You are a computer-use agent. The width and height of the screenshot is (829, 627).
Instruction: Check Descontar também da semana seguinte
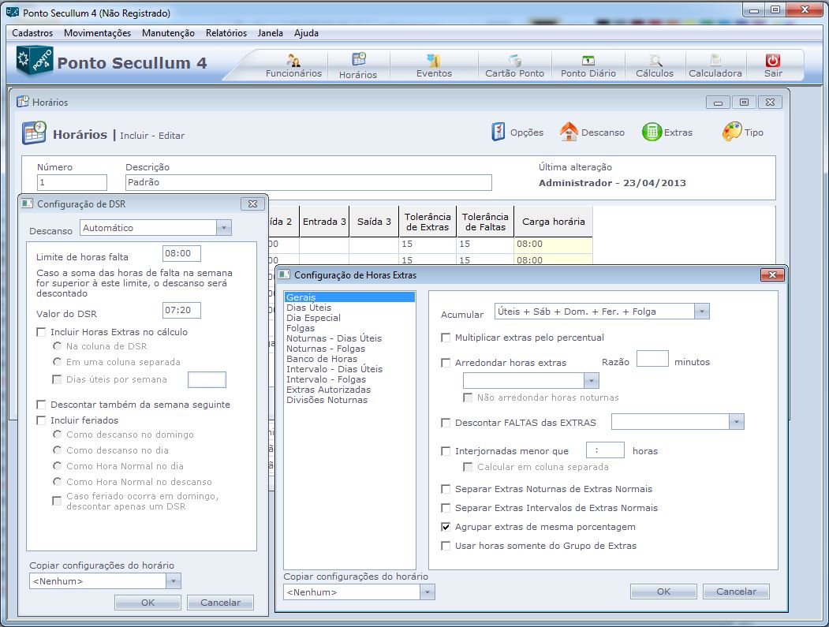click(41, 405)
